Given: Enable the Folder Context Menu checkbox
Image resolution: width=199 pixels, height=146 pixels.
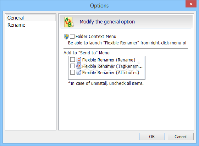Looking at the screenshot, I should point(72,37).
